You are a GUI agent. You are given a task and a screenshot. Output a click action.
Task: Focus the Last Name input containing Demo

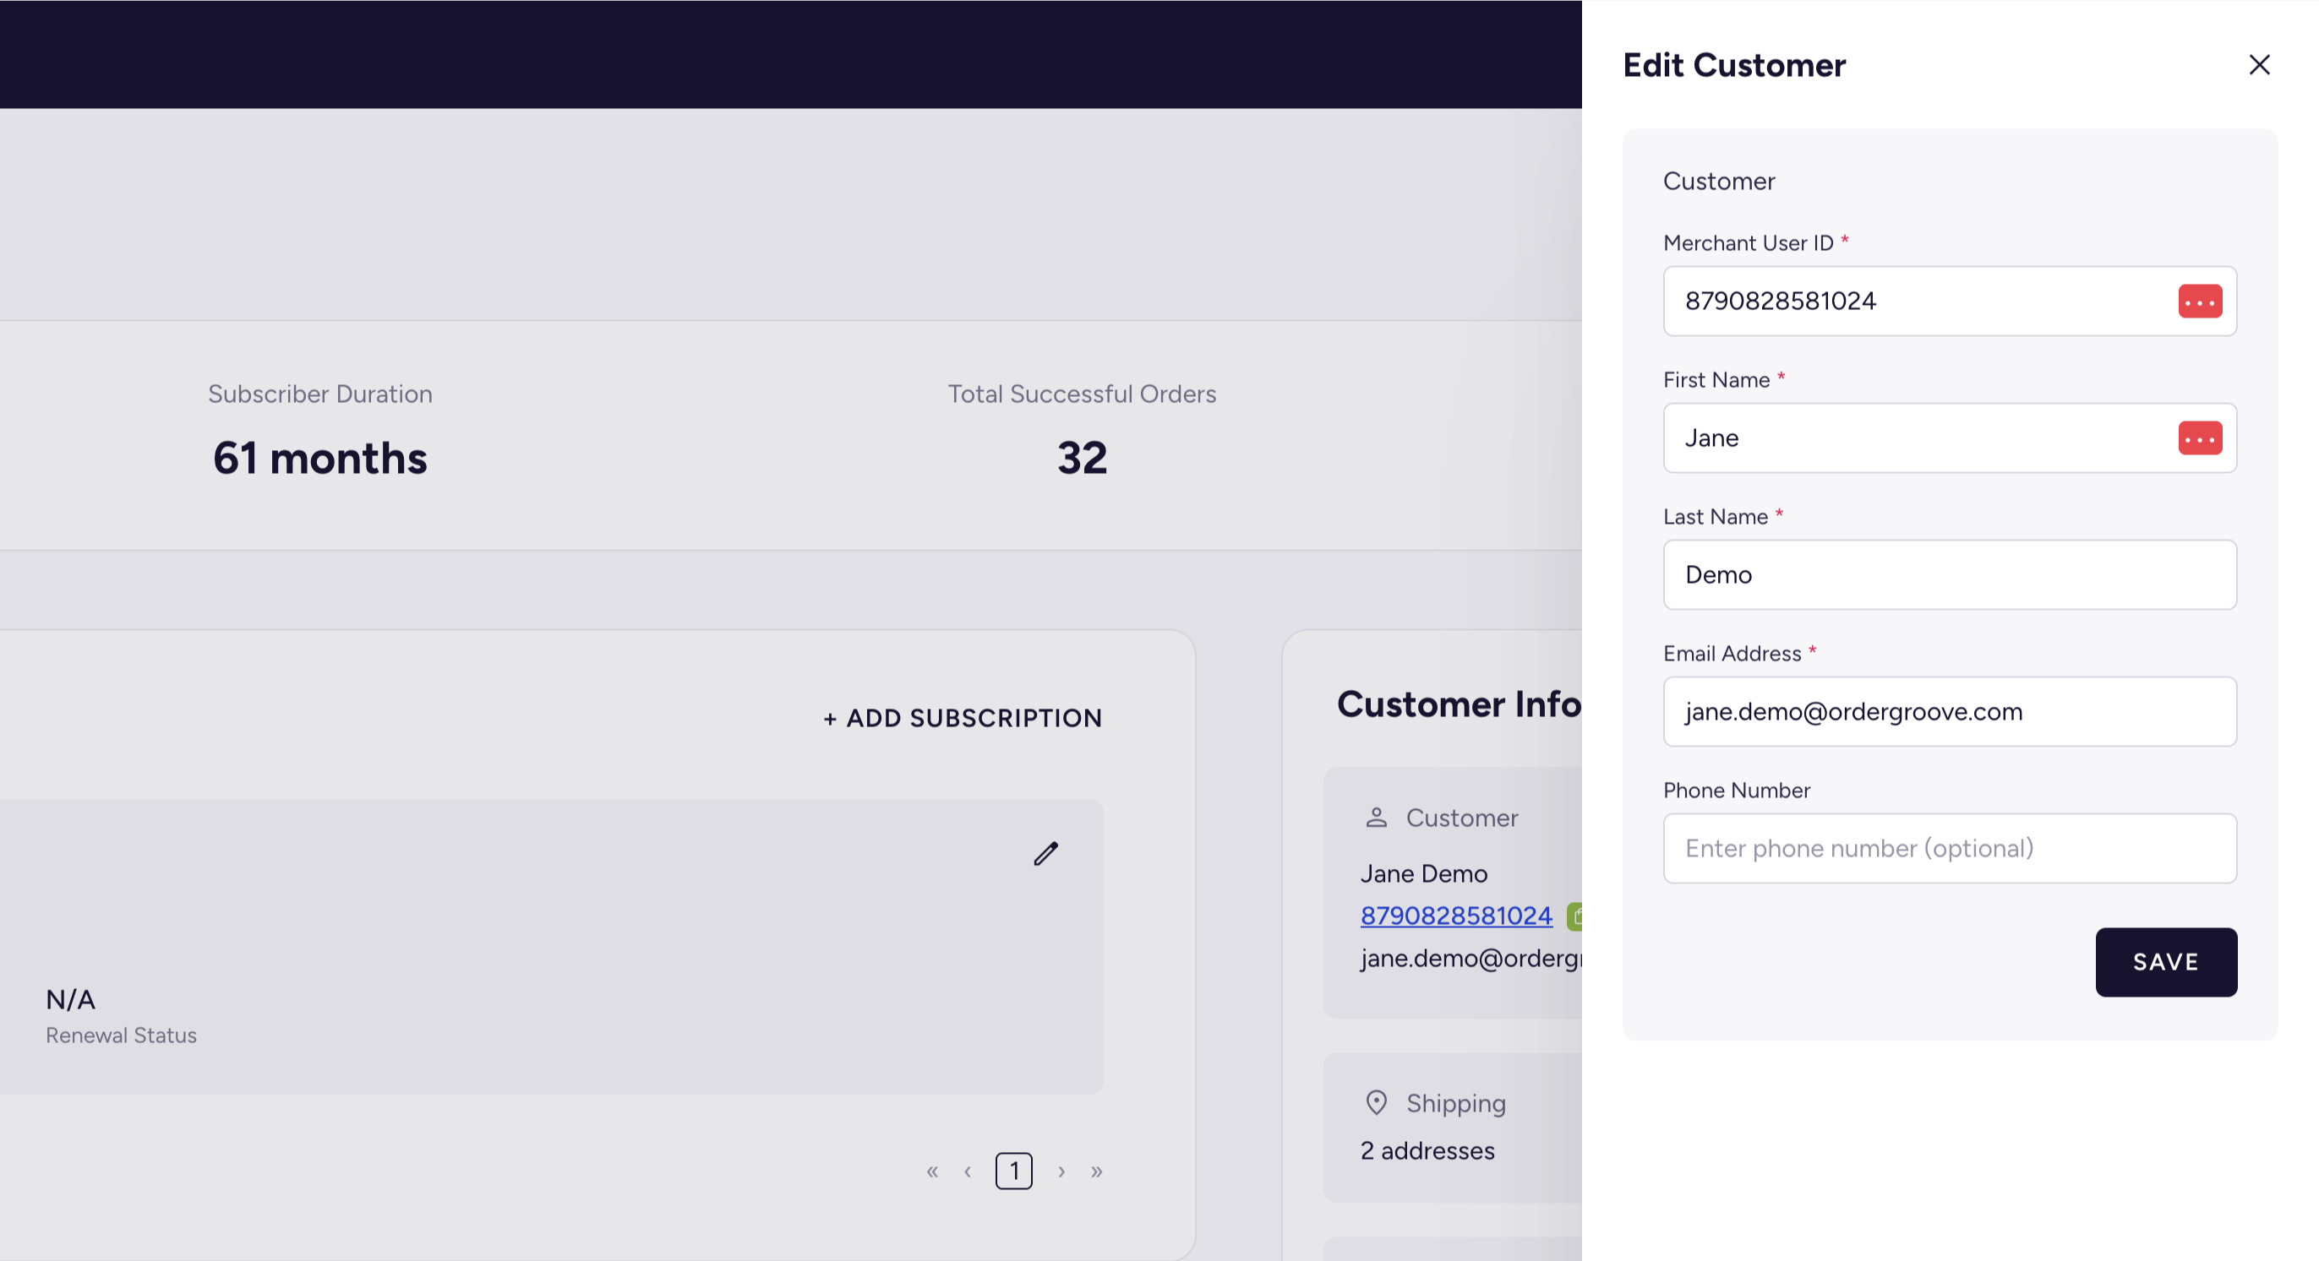(1950, 574)
